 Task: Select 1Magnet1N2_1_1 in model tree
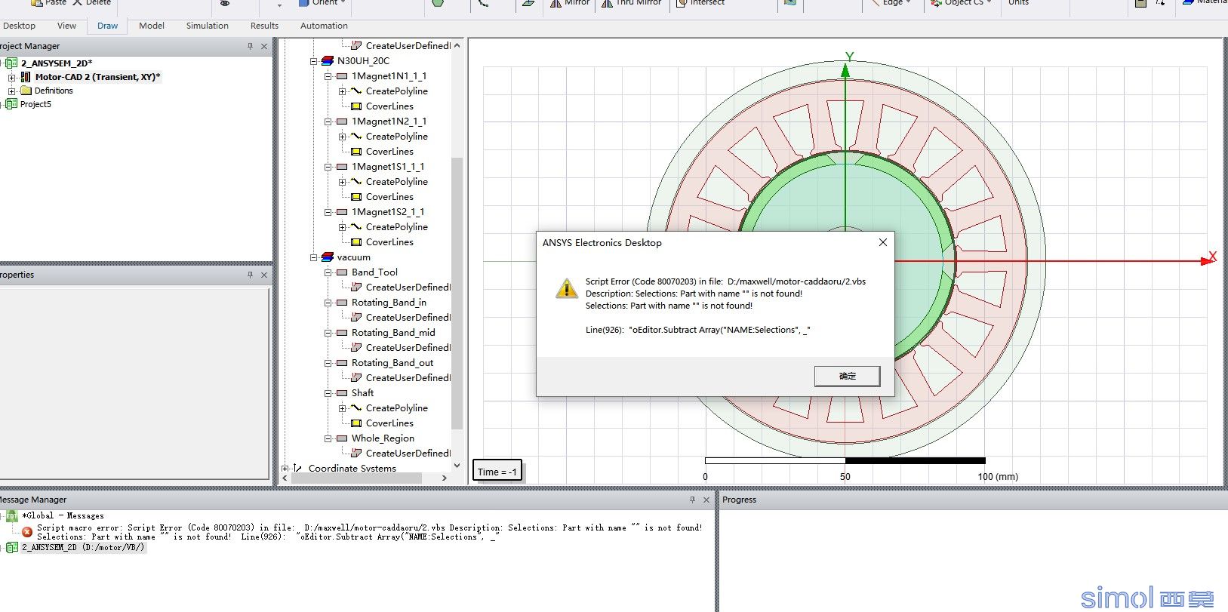389,121
